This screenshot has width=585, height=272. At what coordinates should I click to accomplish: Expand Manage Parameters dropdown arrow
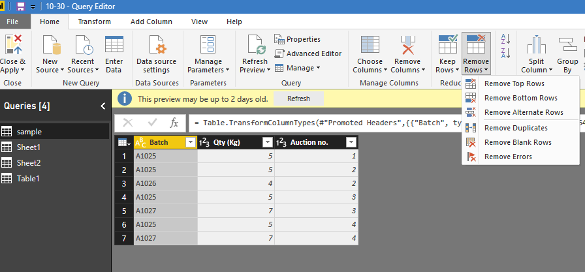(x=227, y=70)
